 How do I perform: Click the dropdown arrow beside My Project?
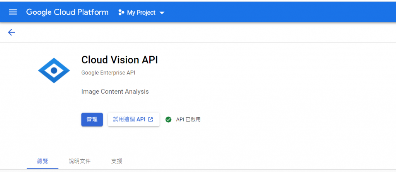162,13
